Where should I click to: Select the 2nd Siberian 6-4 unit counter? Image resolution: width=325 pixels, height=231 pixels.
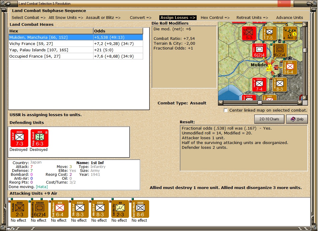click(59, 209)
